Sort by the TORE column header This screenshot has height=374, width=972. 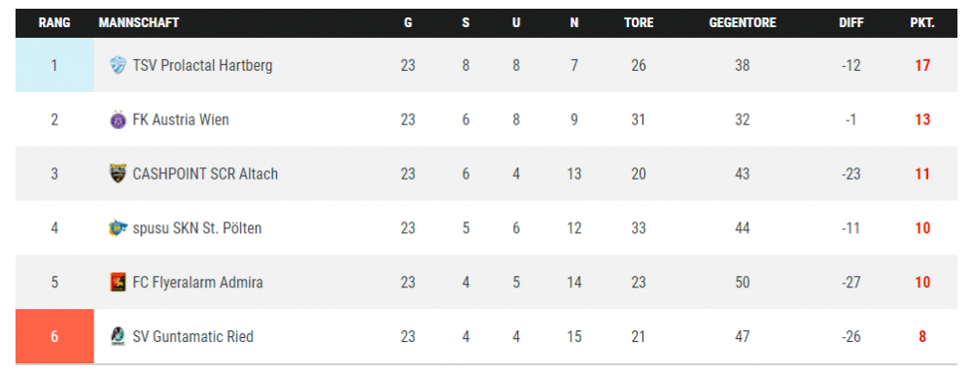point(639,23)
